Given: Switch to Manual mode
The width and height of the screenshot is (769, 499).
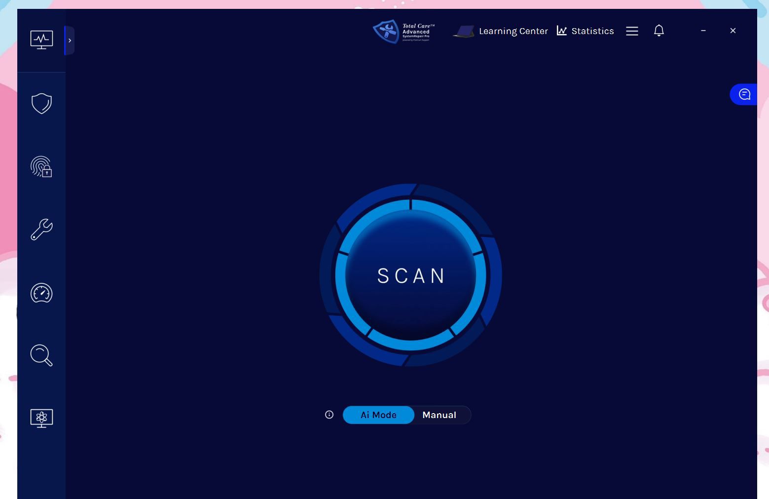Looking at the screenshot, I should [x=439, y=415].
